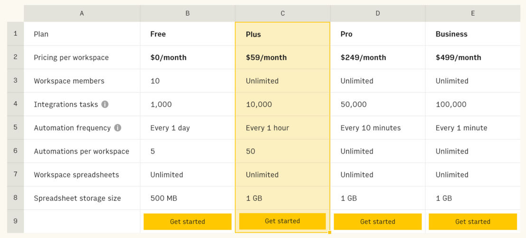
Task: Click '1 GB' in Plus column
Action: (254, 199)
